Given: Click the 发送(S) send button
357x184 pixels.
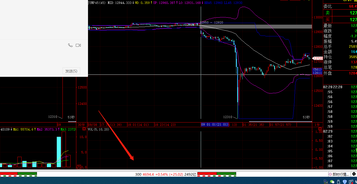Looking at the screenshot, I should click(71, 71).
